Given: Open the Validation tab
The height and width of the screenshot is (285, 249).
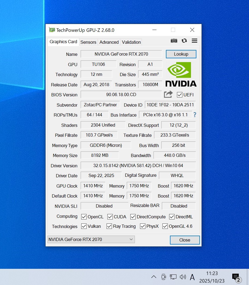Looking at the screenshot, I should (x=131, y=42).
